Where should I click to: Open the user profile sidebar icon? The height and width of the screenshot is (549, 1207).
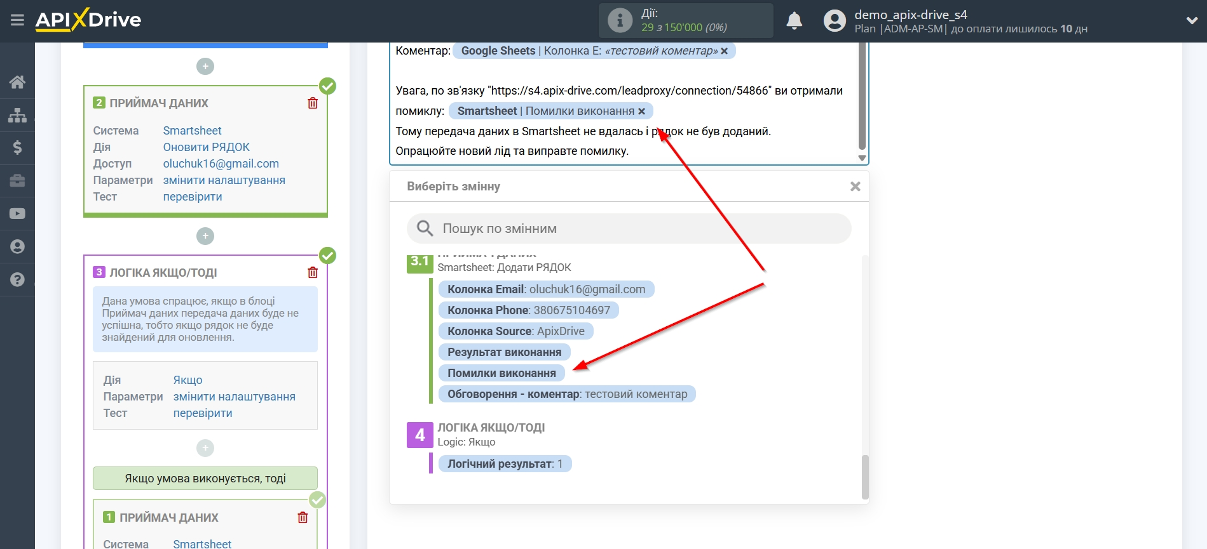point(17,247)
